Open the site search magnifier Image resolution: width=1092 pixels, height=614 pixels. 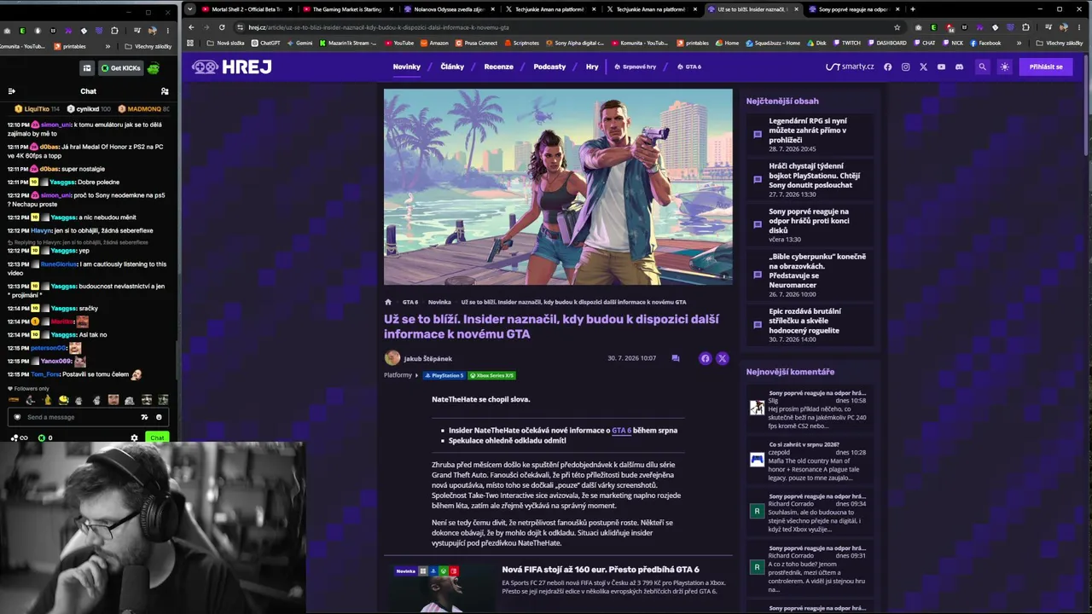click(982, 67)
